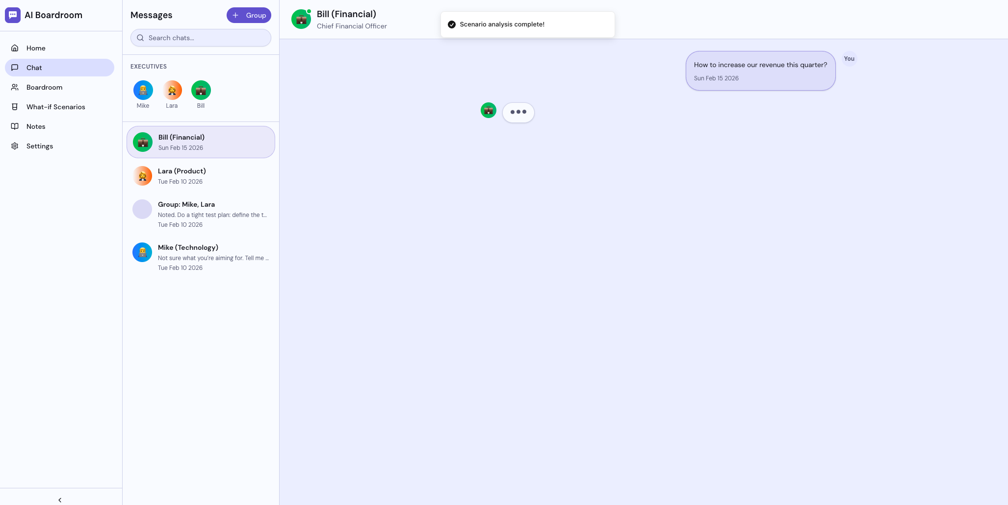
Task: Open the Boardroom people icon
Action: (x=15, y=87)
